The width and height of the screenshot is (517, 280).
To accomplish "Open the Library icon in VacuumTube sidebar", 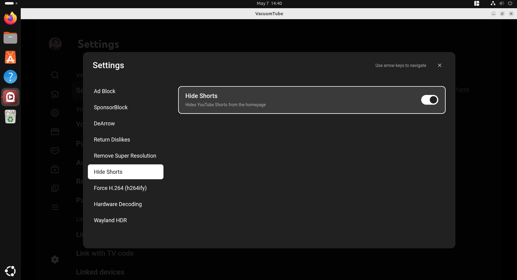I will point(55,188).
